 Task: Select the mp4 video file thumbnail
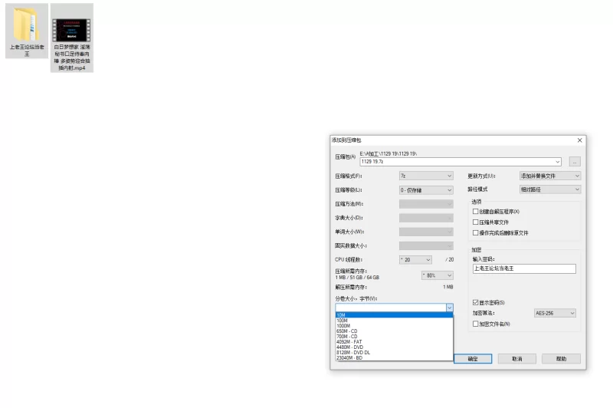click(x=71, y=30)
